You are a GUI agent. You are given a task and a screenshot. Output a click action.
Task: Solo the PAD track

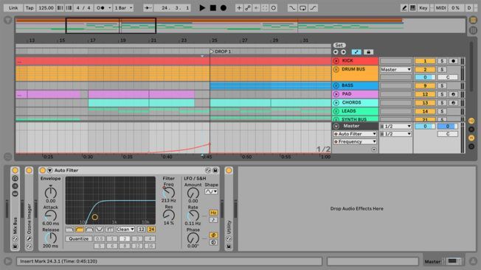click(442, 94)
